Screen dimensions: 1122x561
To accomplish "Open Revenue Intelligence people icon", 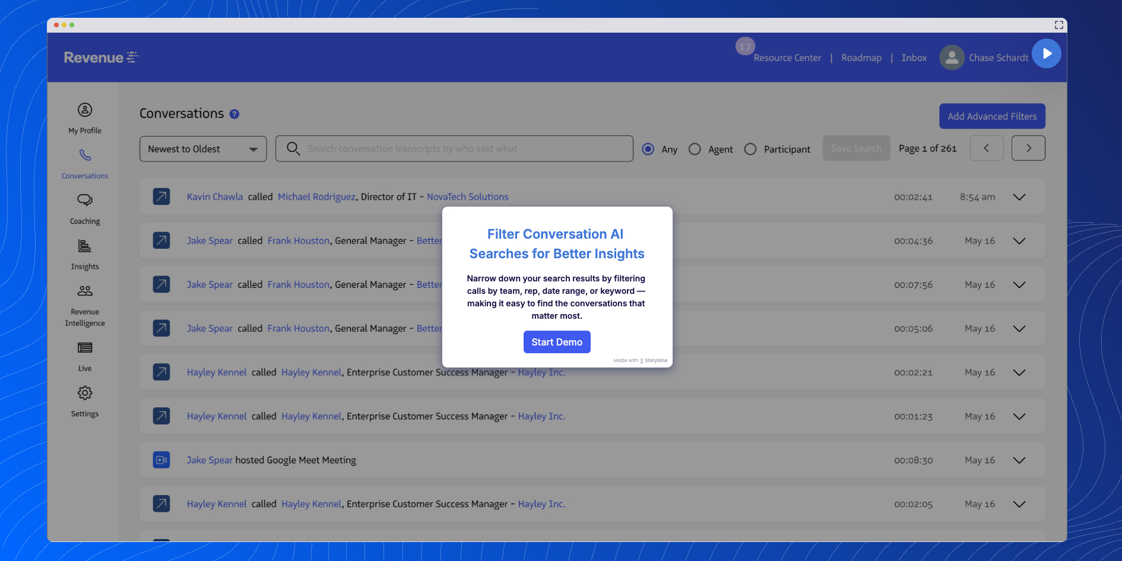I will tap(85, 291).
